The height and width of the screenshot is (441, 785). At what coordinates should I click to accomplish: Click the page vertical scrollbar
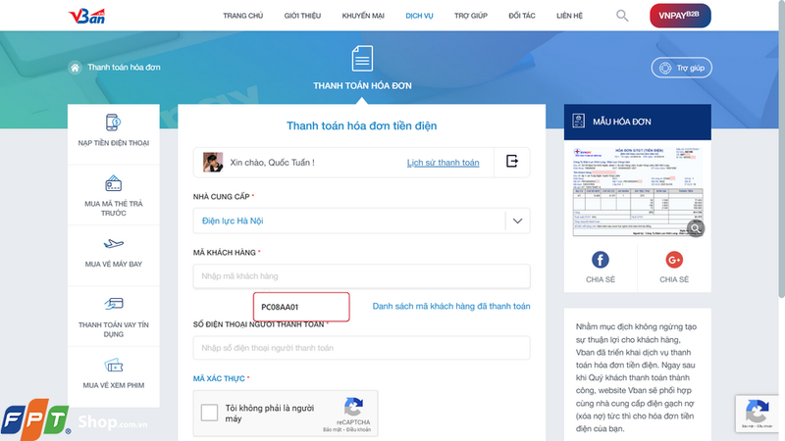click(781, 150)
